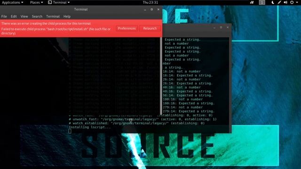Minimize the front Terminal window
301x169 pixels.
click(145, 9)
